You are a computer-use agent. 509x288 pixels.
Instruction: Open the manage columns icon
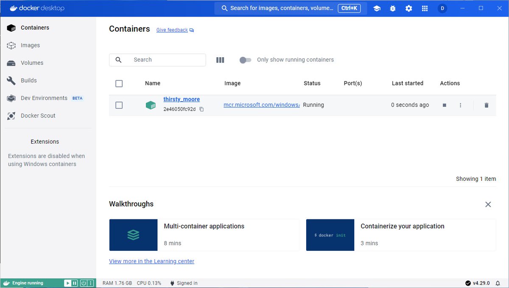220,60
